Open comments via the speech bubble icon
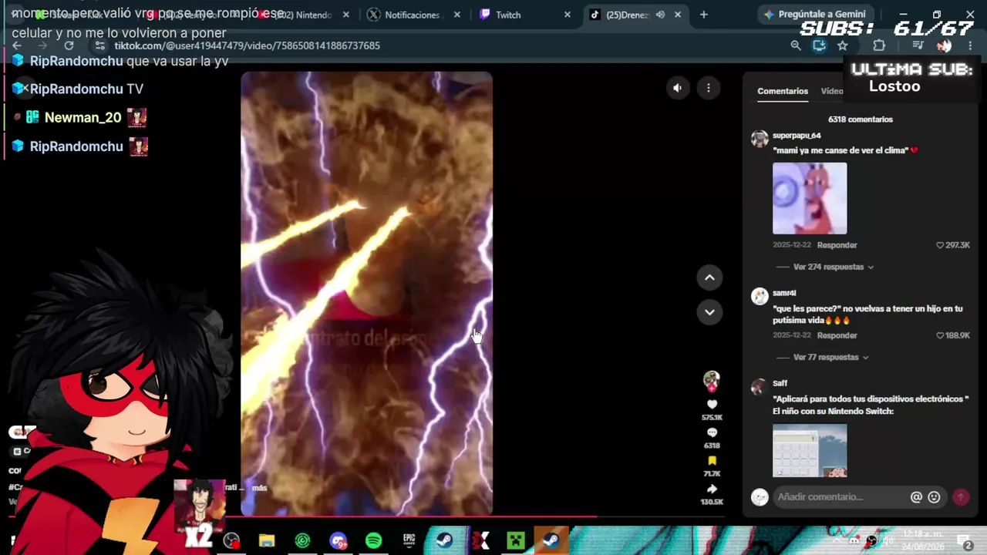987x555 pixels. pos(712,433)
